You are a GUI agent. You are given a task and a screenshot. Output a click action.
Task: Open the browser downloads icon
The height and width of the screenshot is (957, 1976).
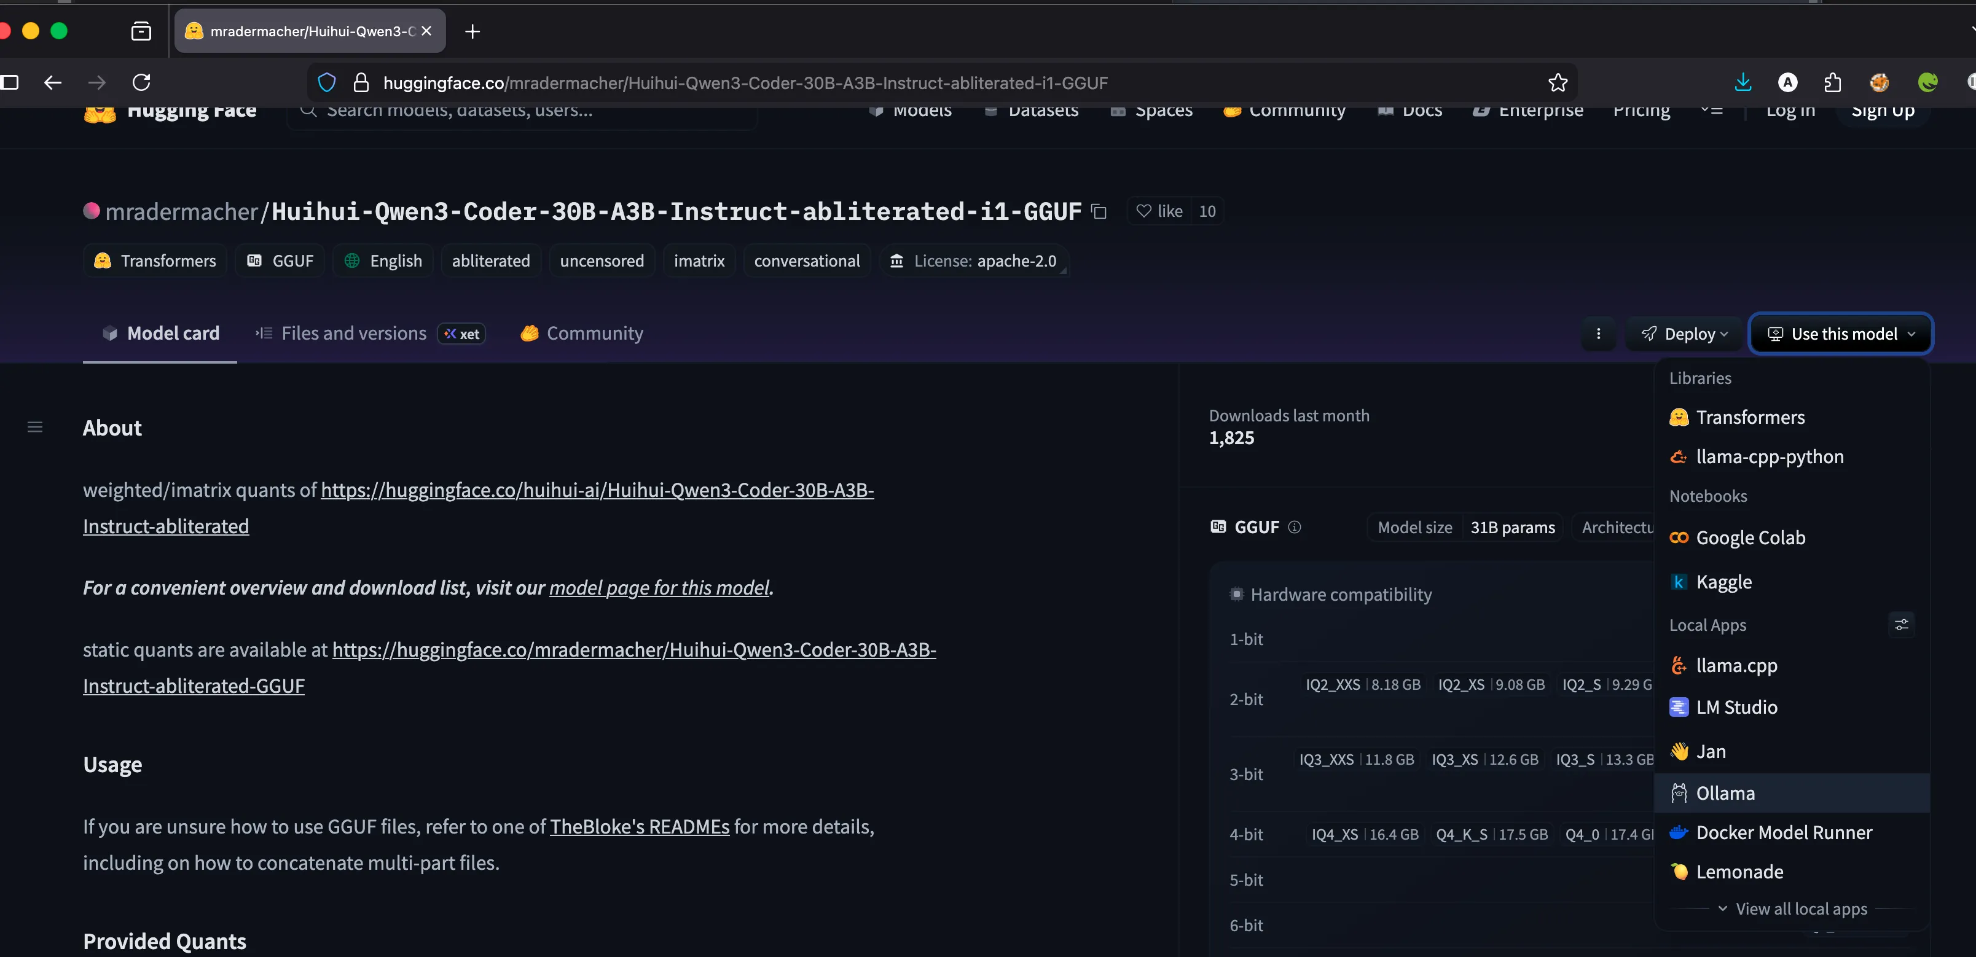pyautogui.click(x=1743, y=83)
